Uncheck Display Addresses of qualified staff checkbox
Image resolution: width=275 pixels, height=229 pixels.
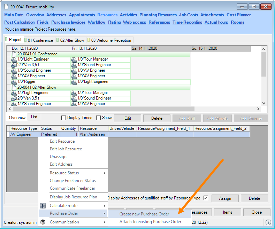point(206,198)
